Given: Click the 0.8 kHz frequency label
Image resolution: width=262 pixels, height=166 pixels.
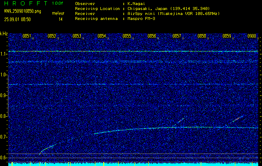Looking at the screenshot, I should [x=3, y=116].
